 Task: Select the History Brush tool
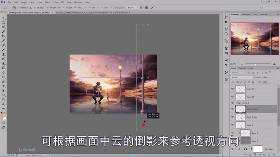tap(3, 59)
